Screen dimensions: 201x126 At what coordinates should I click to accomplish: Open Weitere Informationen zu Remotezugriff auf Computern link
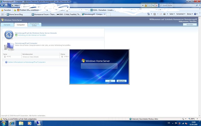[x=27, y=62]
